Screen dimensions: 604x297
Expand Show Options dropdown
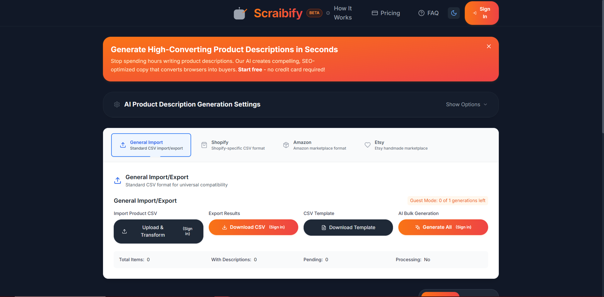[466, 105]
